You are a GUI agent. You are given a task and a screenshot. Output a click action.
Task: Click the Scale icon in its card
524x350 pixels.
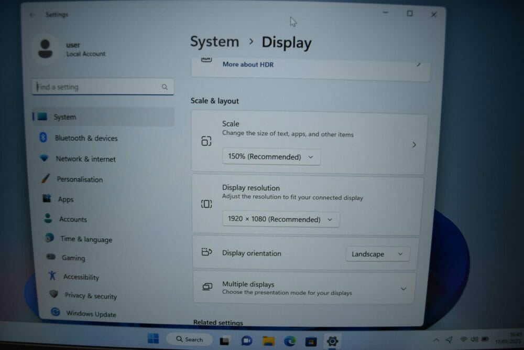(x=206, y=141)
